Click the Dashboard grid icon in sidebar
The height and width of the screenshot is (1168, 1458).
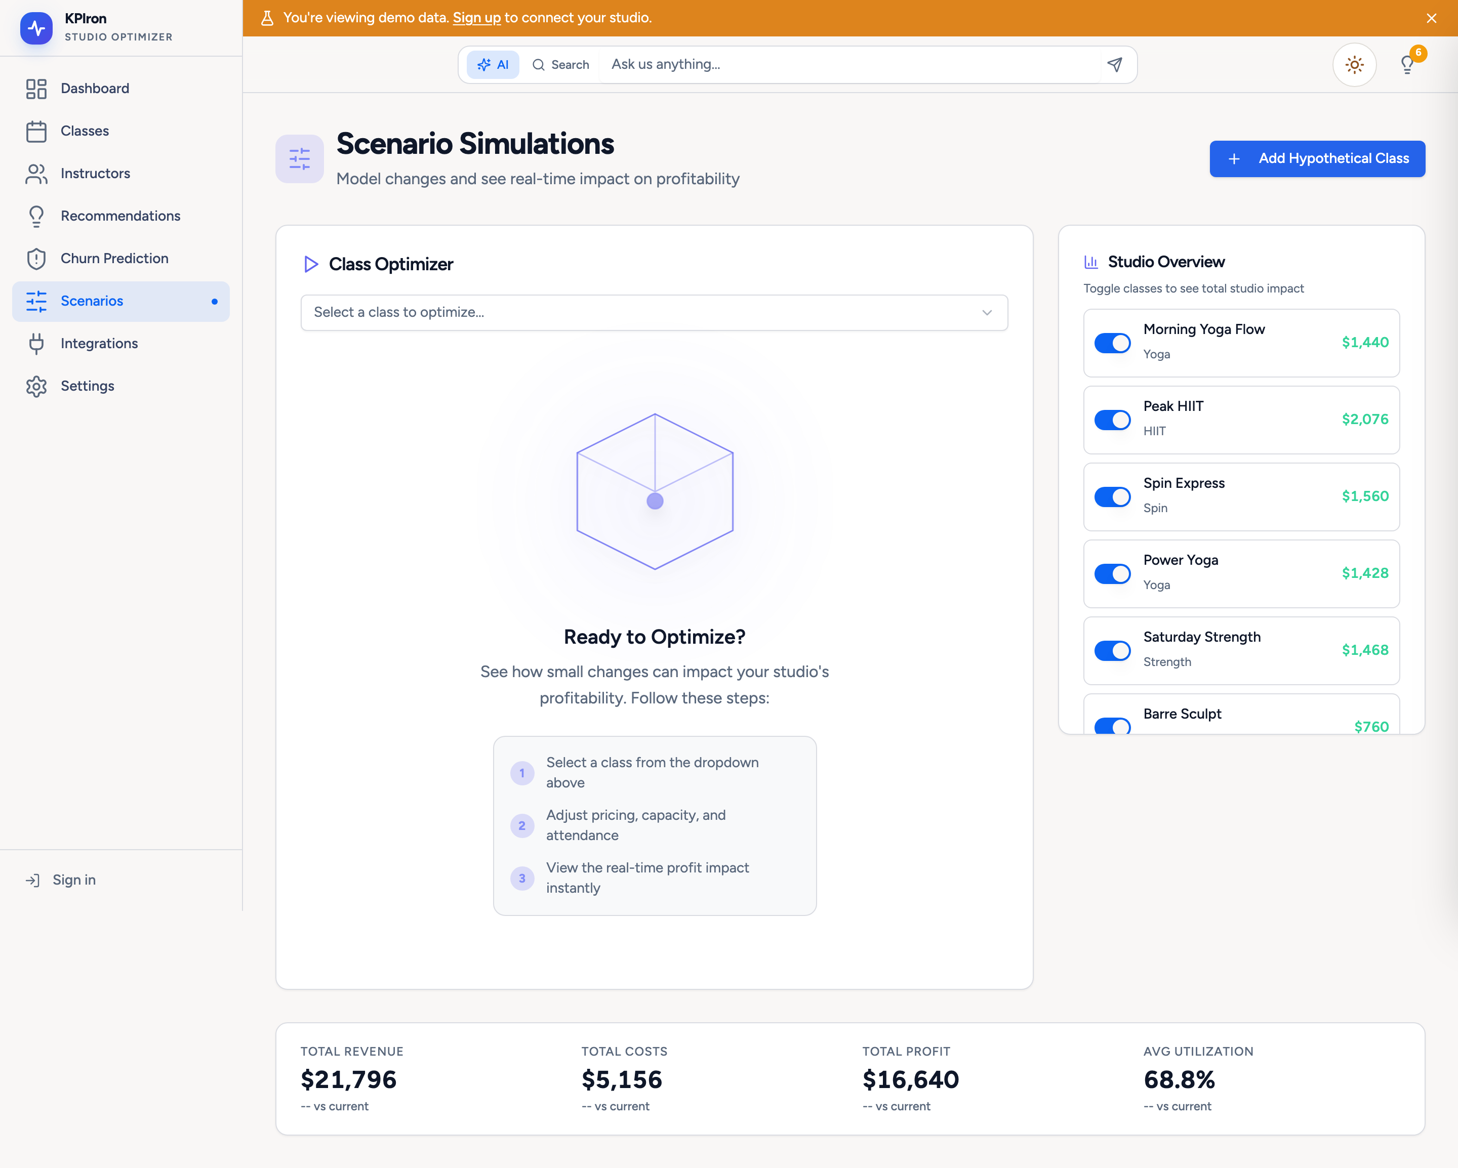coord(36,89)
